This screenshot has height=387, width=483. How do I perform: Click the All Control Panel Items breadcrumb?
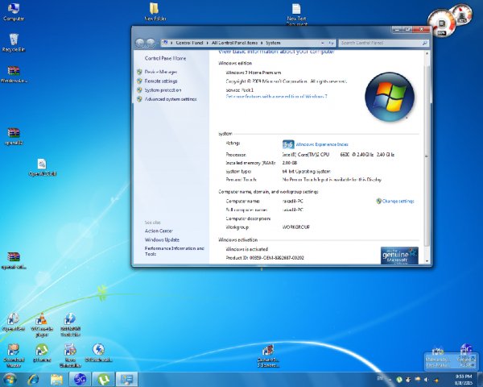[x=234, y=43]
